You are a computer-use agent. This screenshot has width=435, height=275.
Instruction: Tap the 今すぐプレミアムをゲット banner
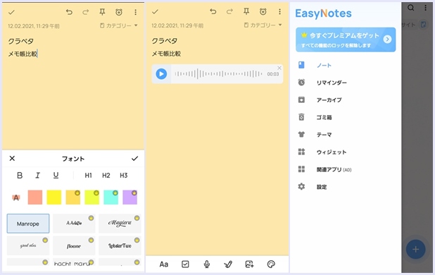click(x=346, y=39)
